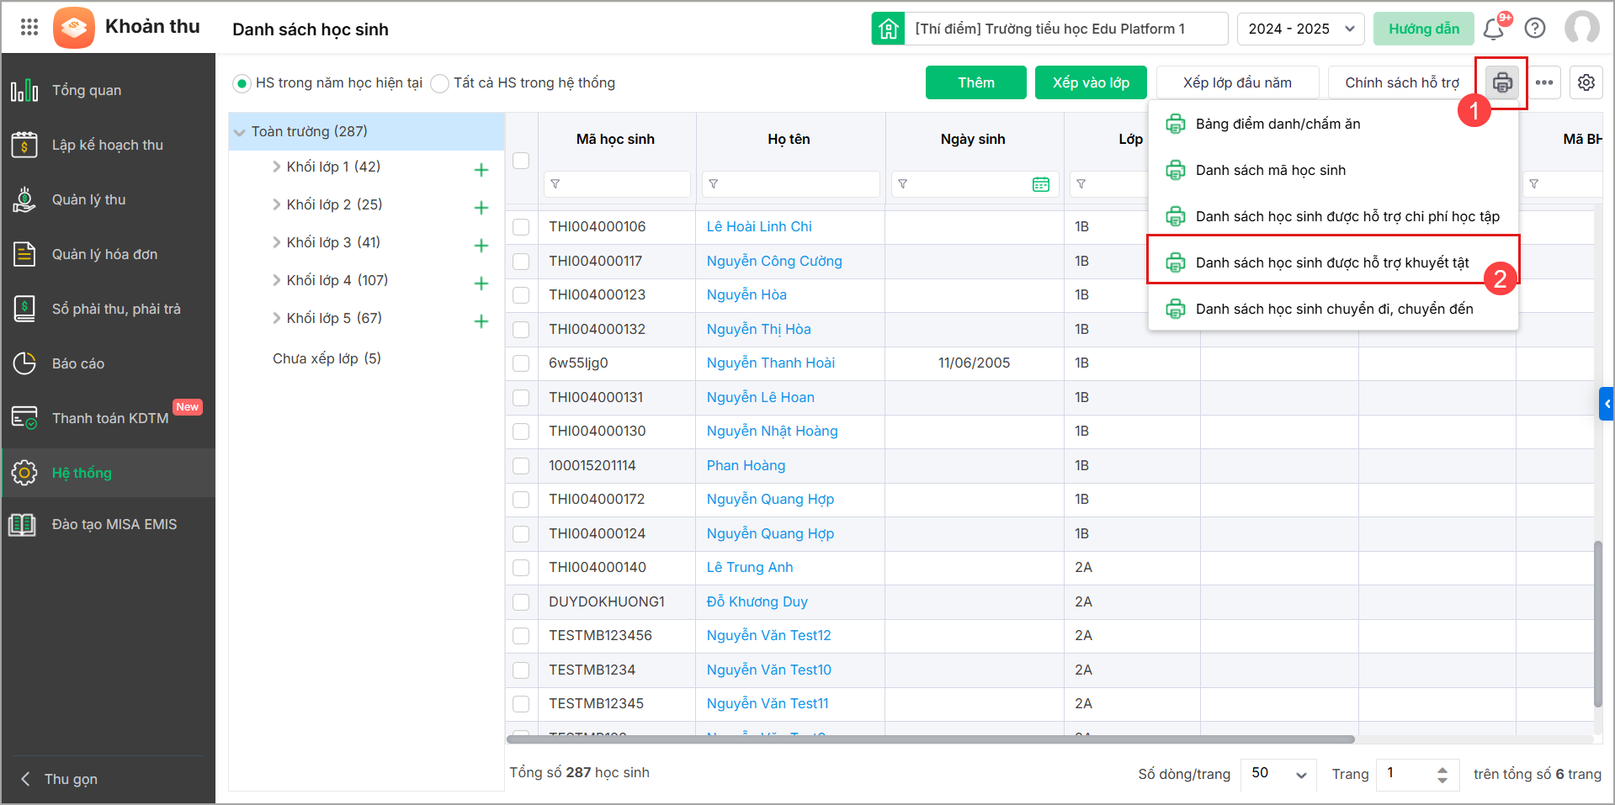1615x805 pixels.
Task: Open the settings gear icon
Action: [1586, 82]
